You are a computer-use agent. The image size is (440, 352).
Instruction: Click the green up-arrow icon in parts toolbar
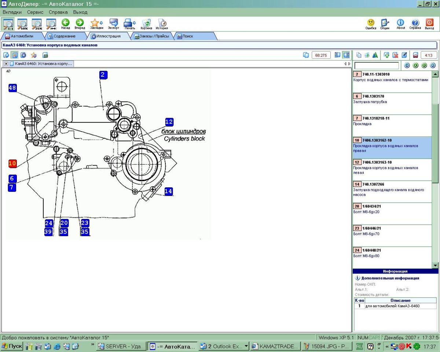tap(386, 55)
